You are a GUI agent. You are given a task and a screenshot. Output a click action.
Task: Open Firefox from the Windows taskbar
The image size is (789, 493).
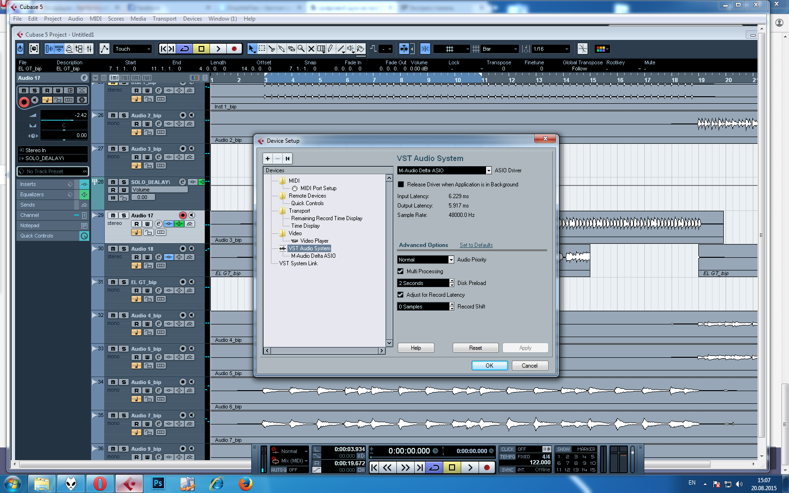(x=245, y=483)
